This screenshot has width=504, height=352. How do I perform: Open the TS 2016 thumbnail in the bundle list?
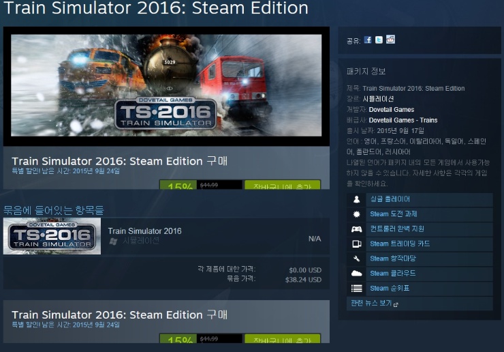click(52, 236)
